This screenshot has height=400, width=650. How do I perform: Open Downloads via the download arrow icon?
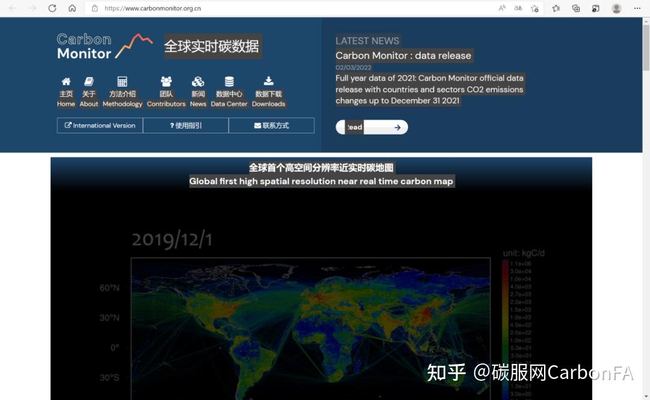click(x=268, y=82)
